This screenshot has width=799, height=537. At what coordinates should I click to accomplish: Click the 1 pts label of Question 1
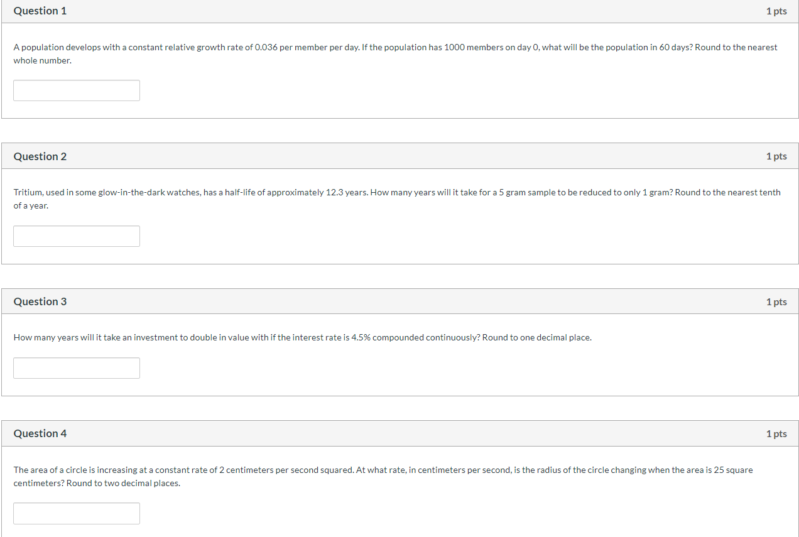click(x=776, y=11)
